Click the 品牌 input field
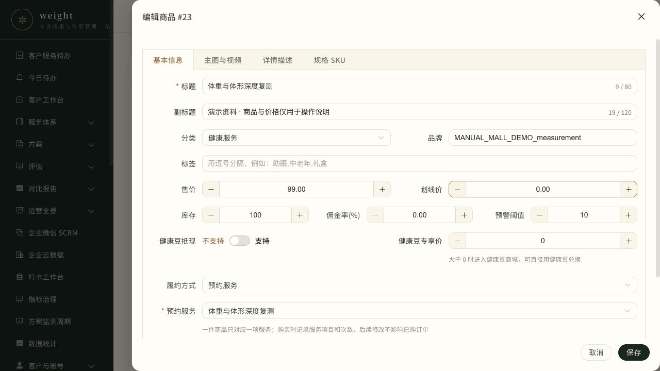This screenshot has width=660, height=371. pos(543,138)
